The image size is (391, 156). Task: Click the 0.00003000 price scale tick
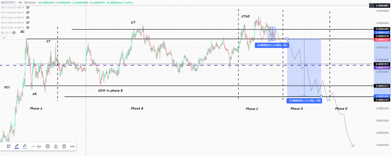[382, 121]
